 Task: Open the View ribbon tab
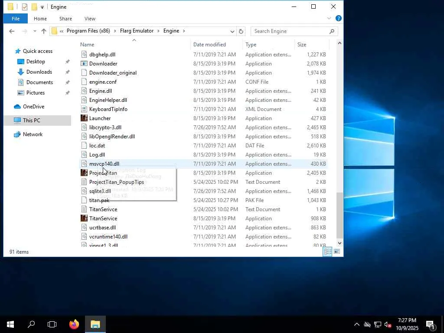coord(90,19)
